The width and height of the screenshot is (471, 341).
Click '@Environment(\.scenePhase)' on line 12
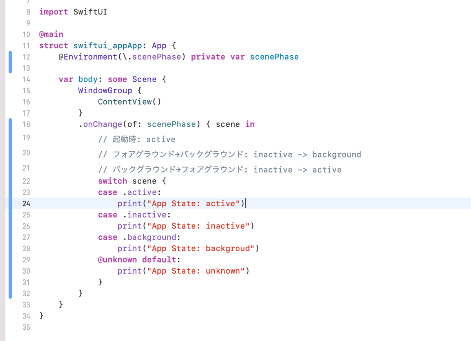tap(122, 57)
